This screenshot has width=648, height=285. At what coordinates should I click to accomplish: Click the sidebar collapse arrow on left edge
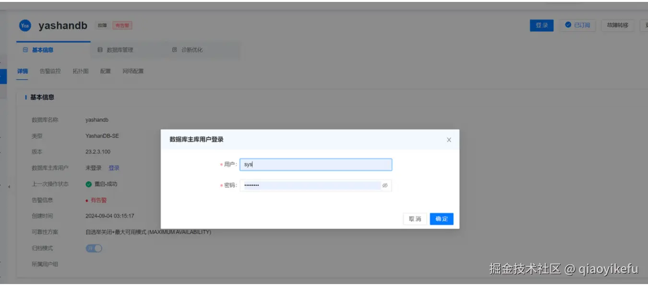pos(9,187)
